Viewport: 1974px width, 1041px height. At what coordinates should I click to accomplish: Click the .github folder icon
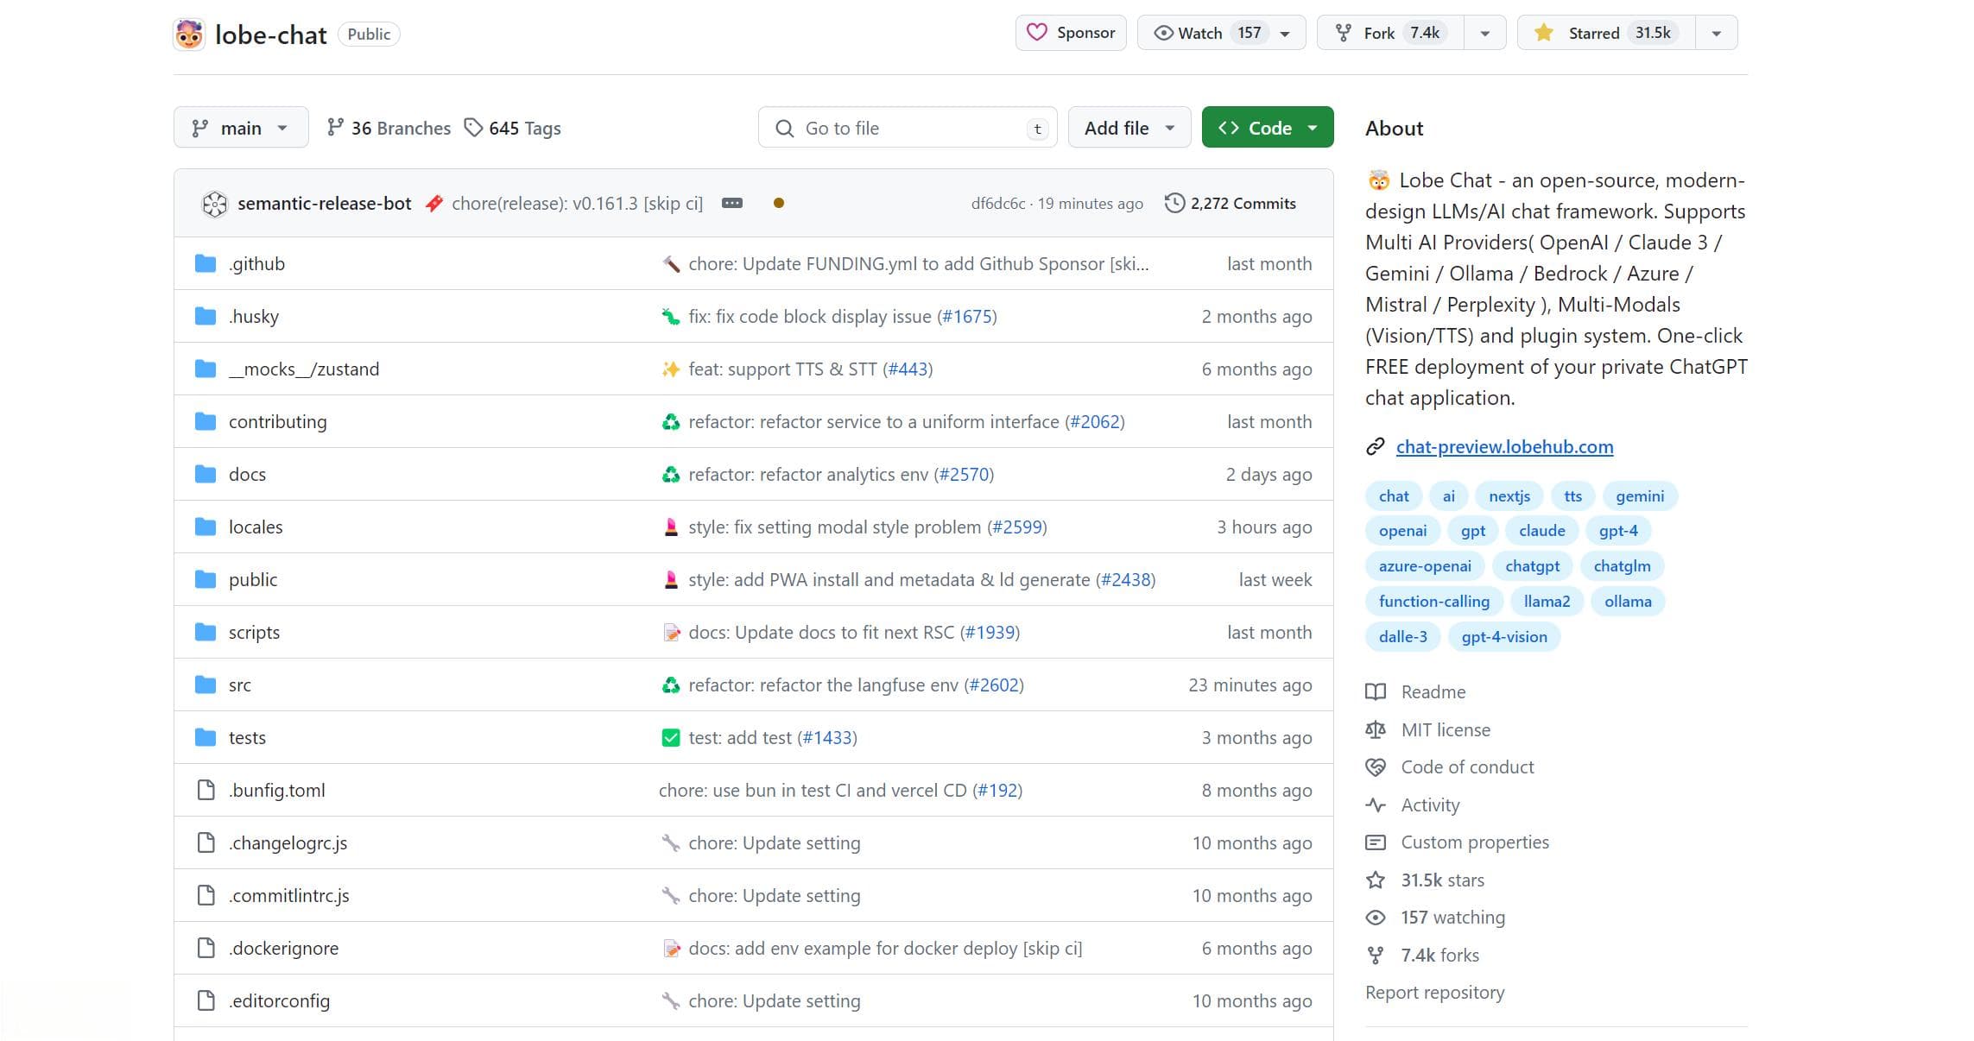click(x=206, y=263)
